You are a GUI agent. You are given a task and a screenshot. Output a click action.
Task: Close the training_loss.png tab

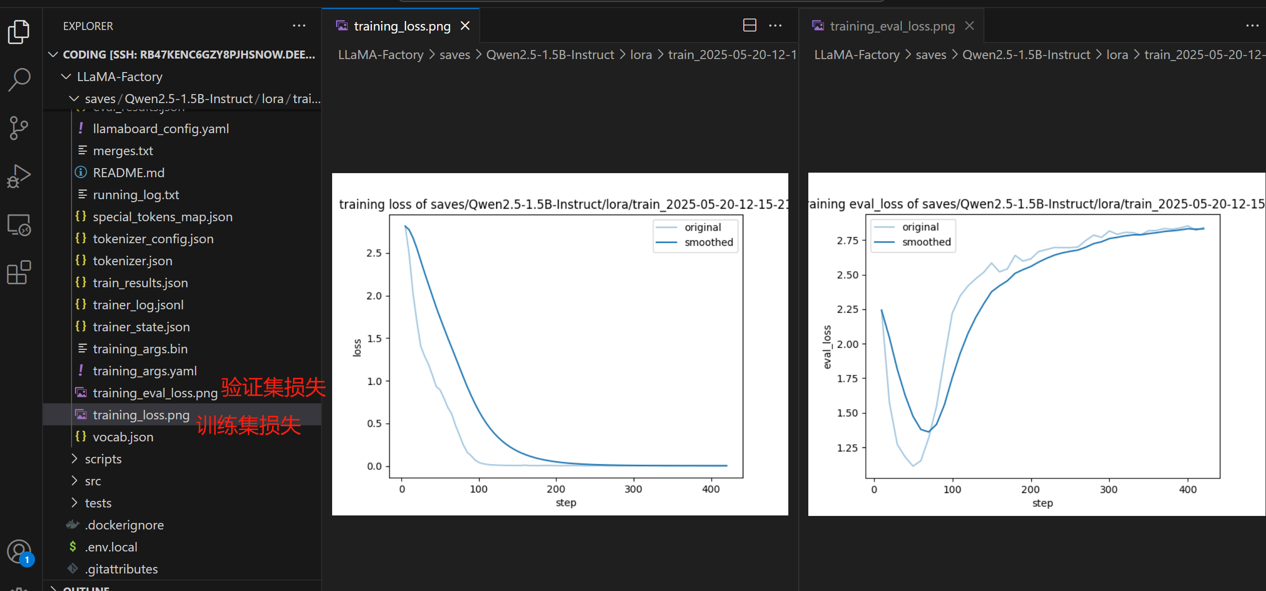[465, 26]
